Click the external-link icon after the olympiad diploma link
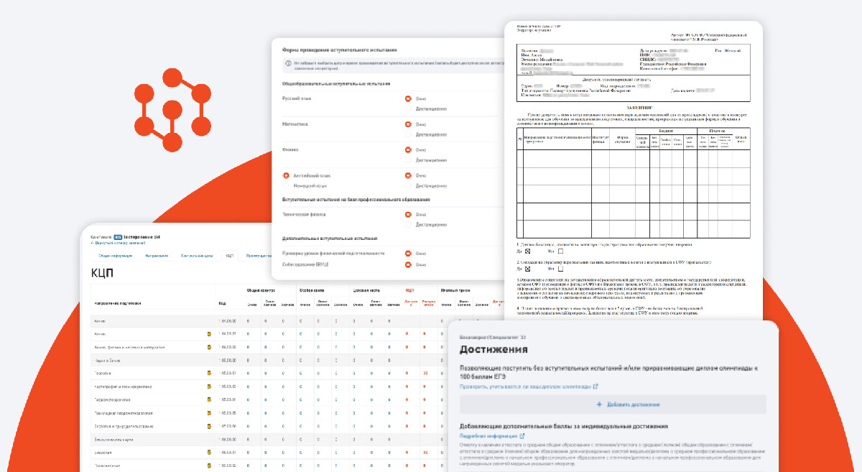This screenshot has height=472, width=862. click(x=595, y=387)
